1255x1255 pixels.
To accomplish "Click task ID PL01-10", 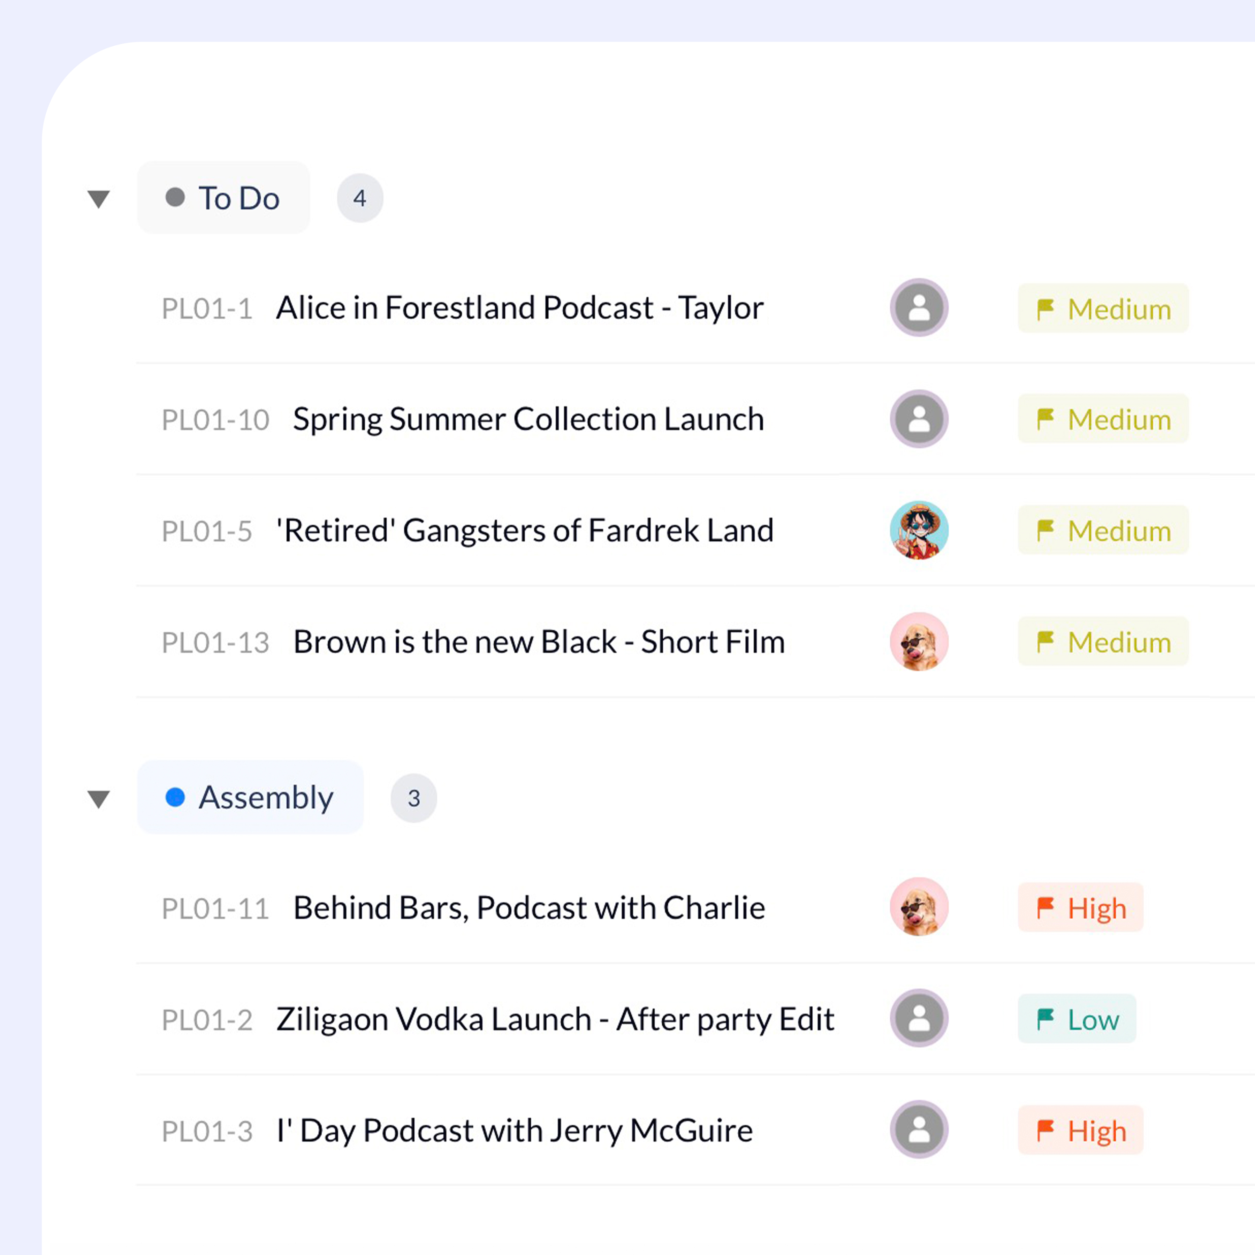I will click(x=215, y=420).
